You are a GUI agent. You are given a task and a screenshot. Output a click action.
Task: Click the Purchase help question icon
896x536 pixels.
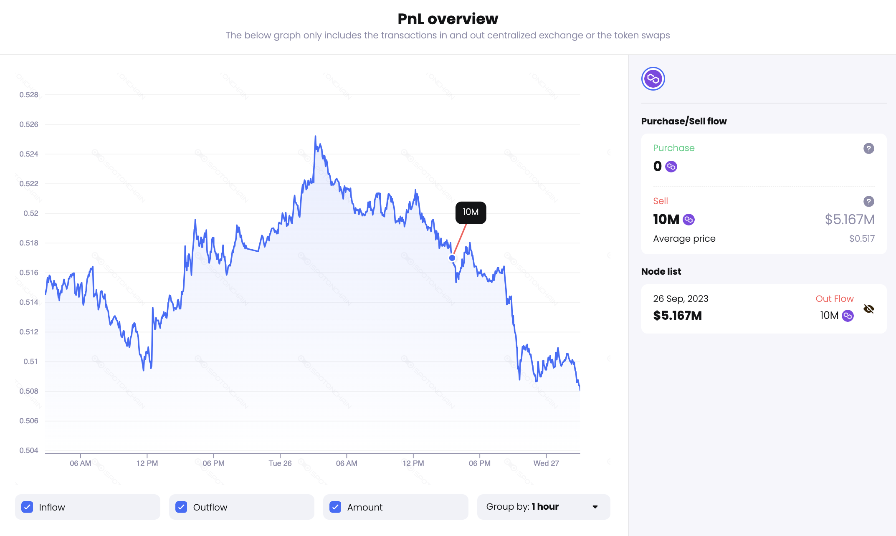[x=868, y=148]
